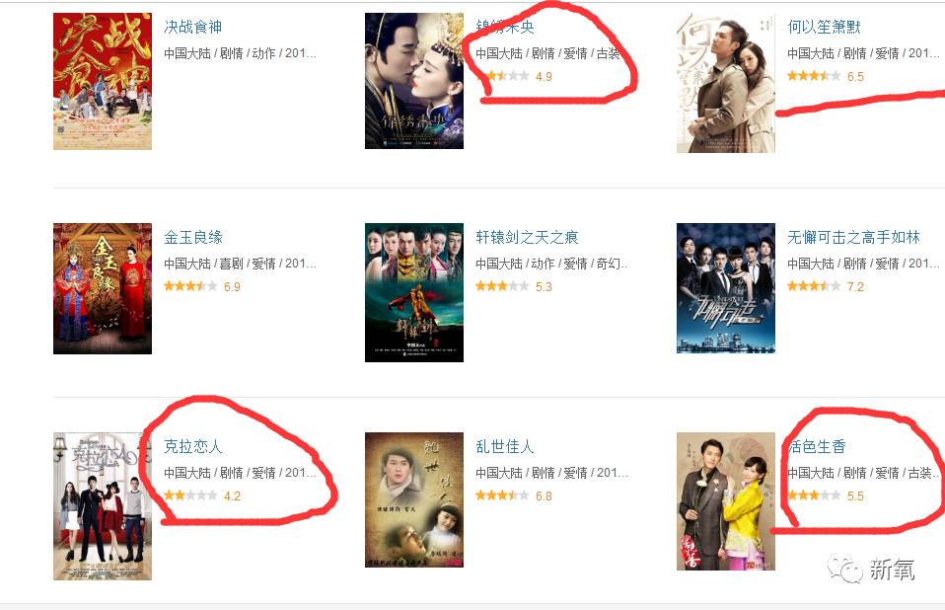Screen dimensions: 945x610
Task: Click the 决战食神 red poster thumbnail
Action: [103, 81]
